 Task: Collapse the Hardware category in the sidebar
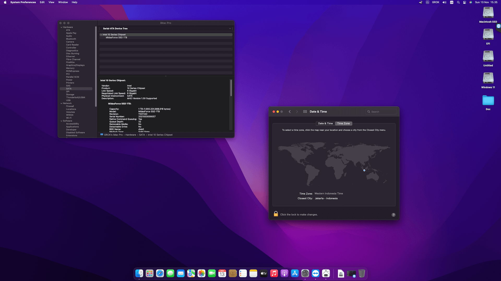[61, 27]
